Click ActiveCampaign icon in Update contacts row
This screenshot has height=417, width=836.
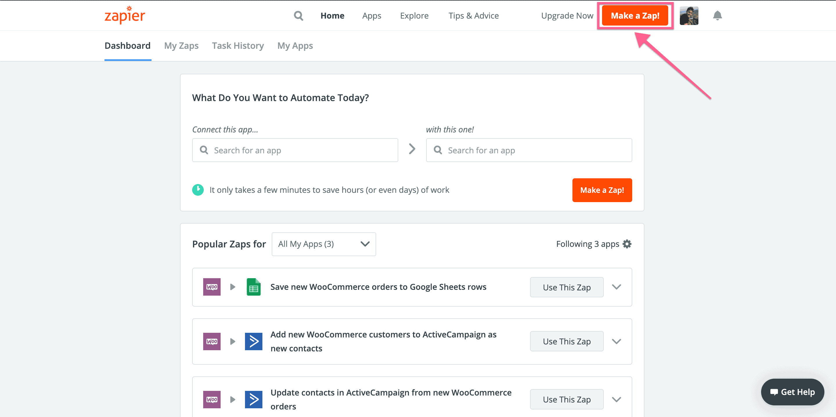pos(253,400)
